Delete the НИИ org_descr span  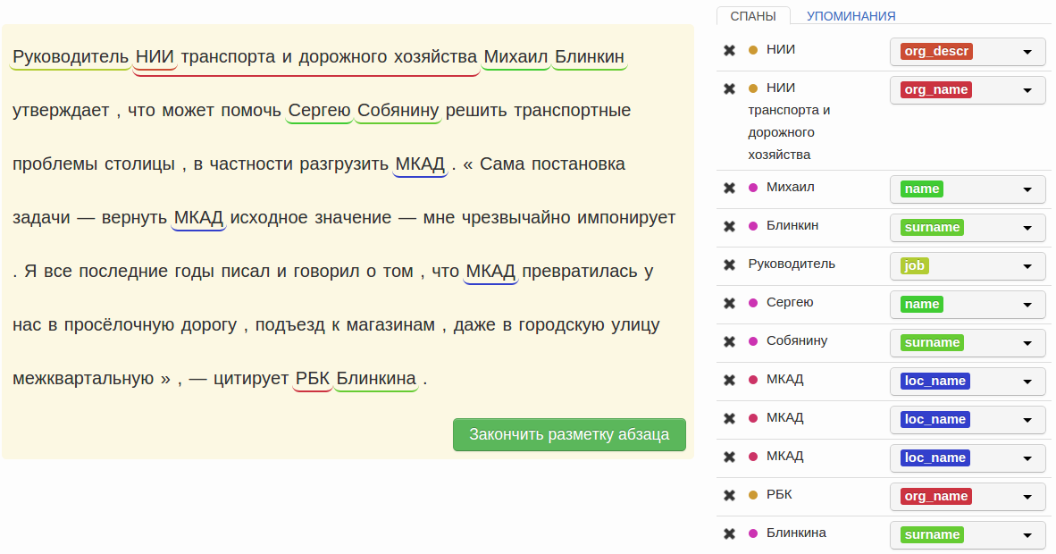(729, 50)
